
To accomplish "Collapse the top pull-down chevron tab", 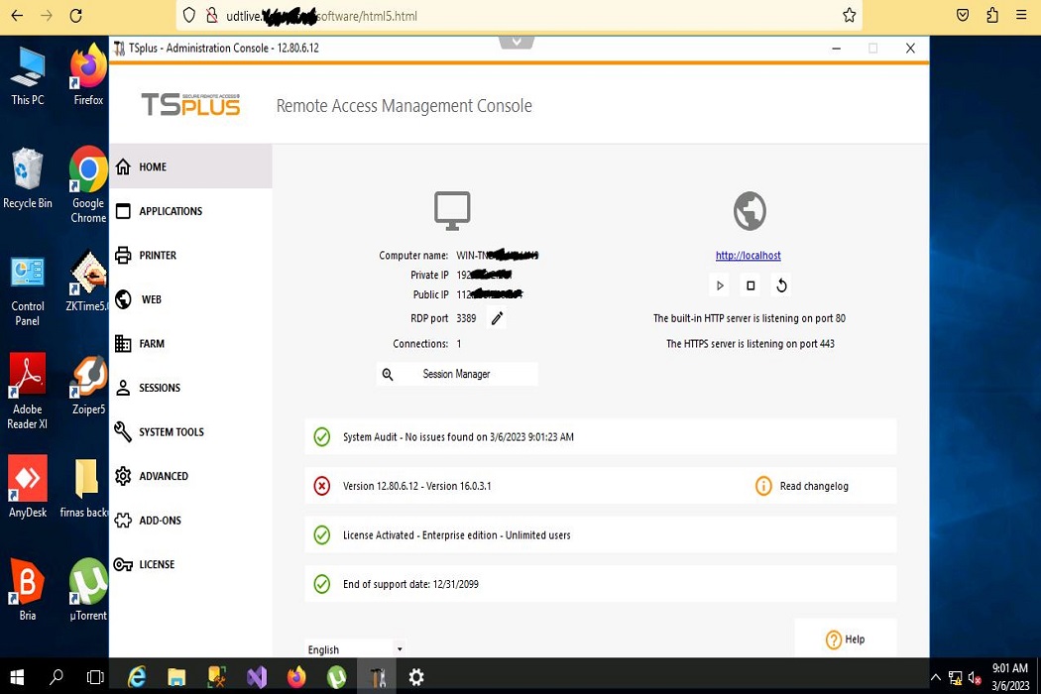I will [x=517, y=42].
